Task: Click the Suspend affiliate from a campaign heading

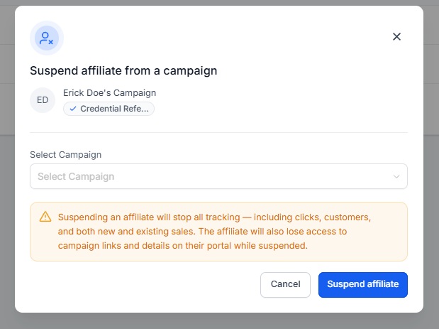Action: [123, 70]
